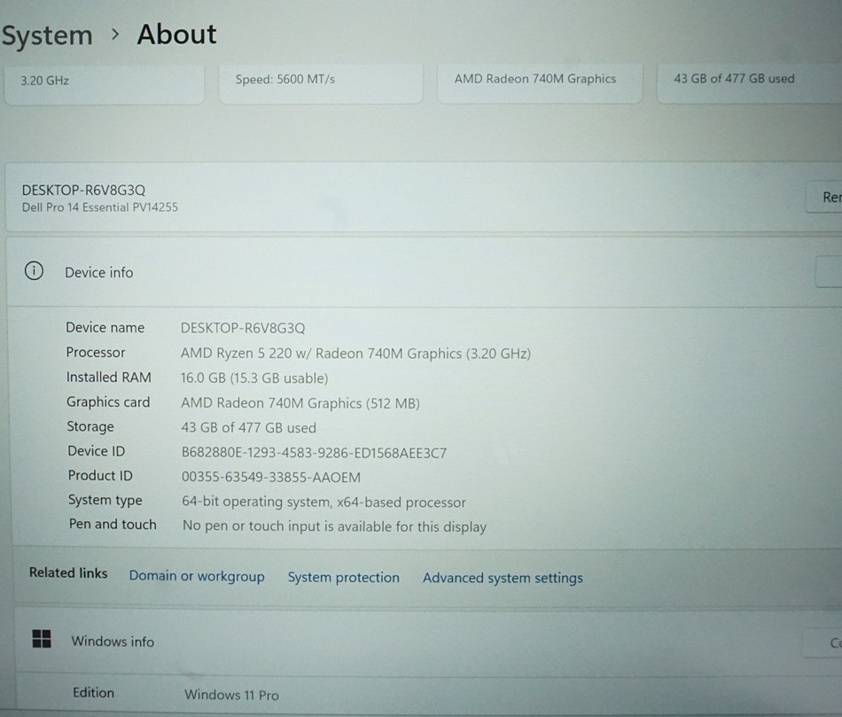Click the Product ID label

(100, 475)
